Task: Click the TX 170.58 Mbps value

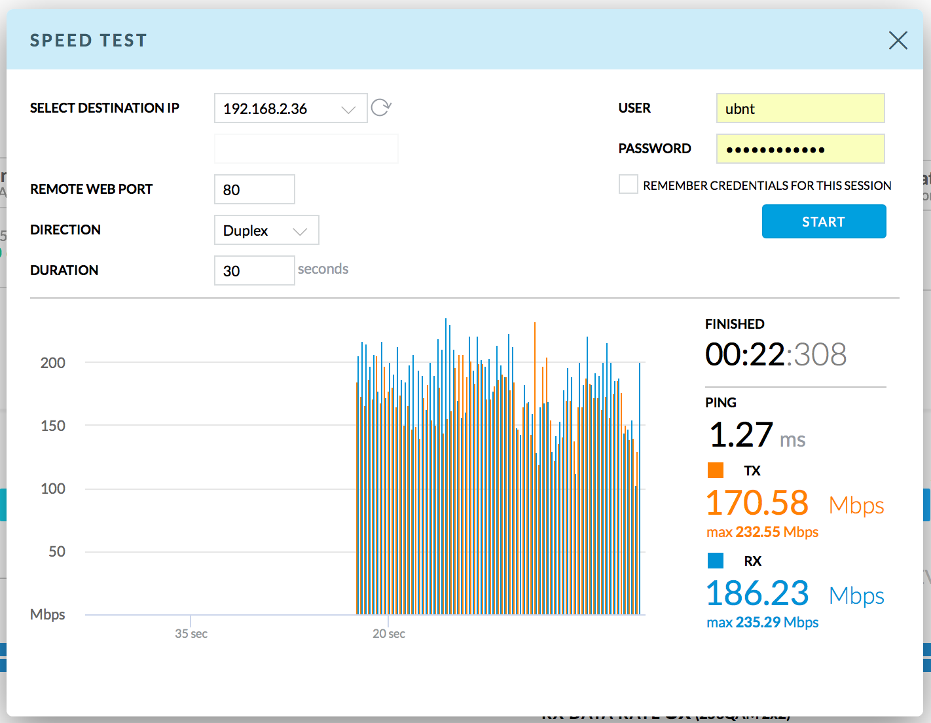Action: tap(757, 503)
